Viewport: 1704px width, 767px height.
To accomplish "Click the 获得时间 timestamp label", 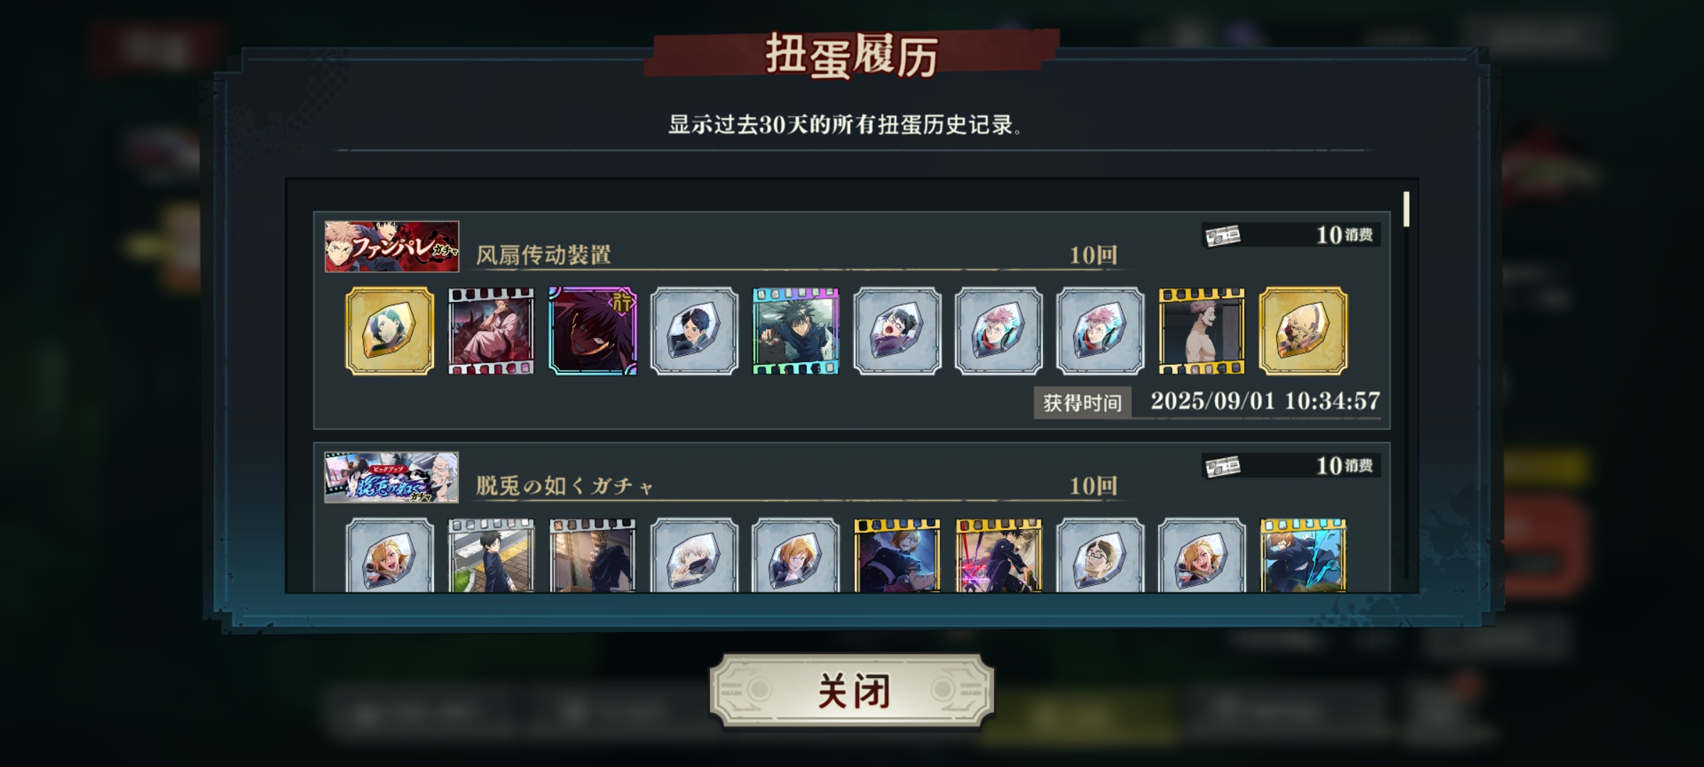I will click(x=1082, y=403).
